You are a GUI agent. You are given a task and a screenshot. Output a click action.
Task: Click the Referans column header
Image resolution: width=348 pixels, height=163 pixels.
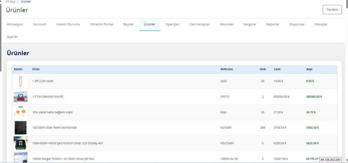click(x=226, y=69)
